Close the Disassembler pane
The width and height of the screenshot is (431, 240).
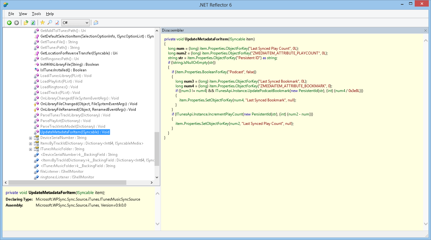425,30
